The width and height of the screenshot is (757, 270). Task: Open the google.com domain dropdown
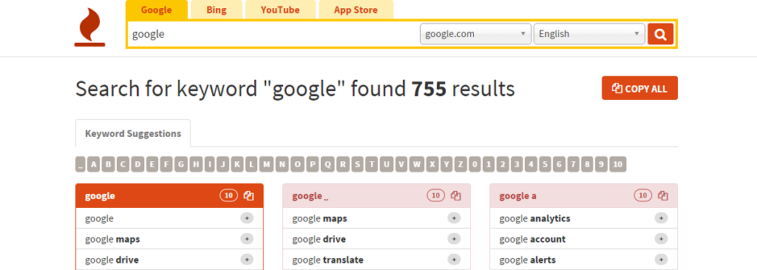click(475, 34)
